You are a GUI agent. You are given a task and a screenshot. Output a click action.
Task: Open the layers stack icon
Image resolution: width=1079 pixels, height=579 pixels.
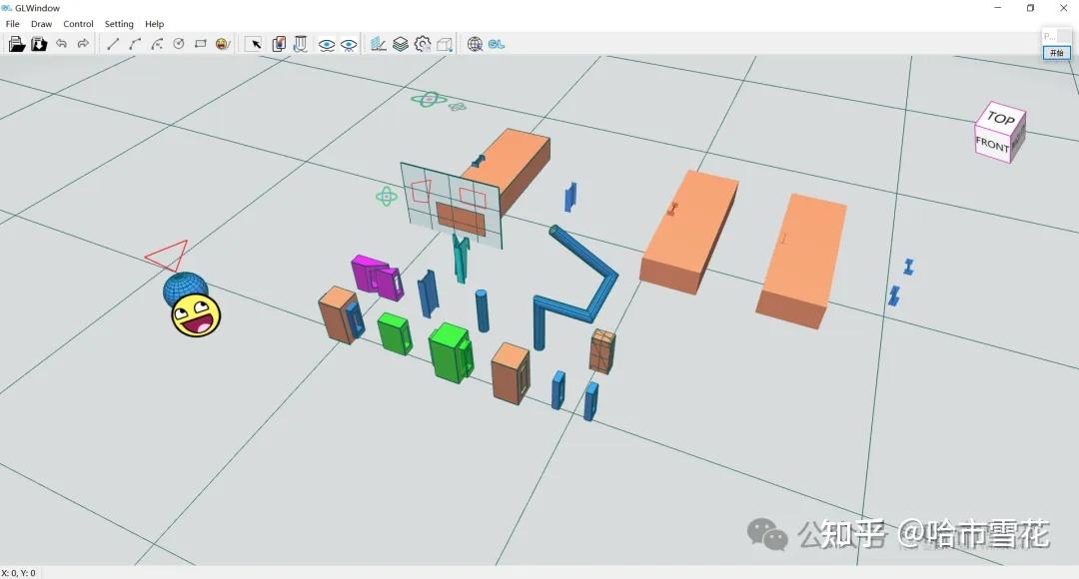pyautogui.click(x=400, y=43)
